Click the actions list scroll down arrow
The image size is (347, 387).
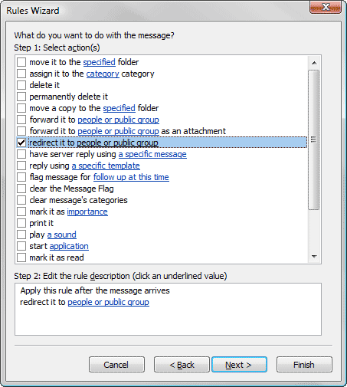coord(314,256)
